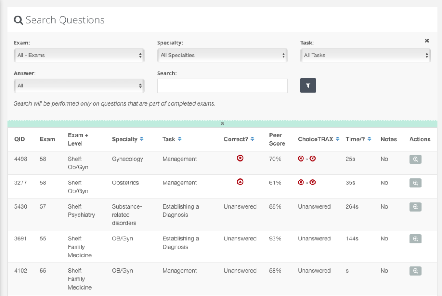The width and height of the screenshot is (442, 296).
Task: Apply filters using the dark filter icon button
Action: (308, 85)
